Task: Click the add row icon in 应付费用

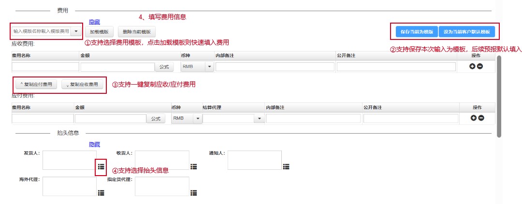Action: coord(474,118)
